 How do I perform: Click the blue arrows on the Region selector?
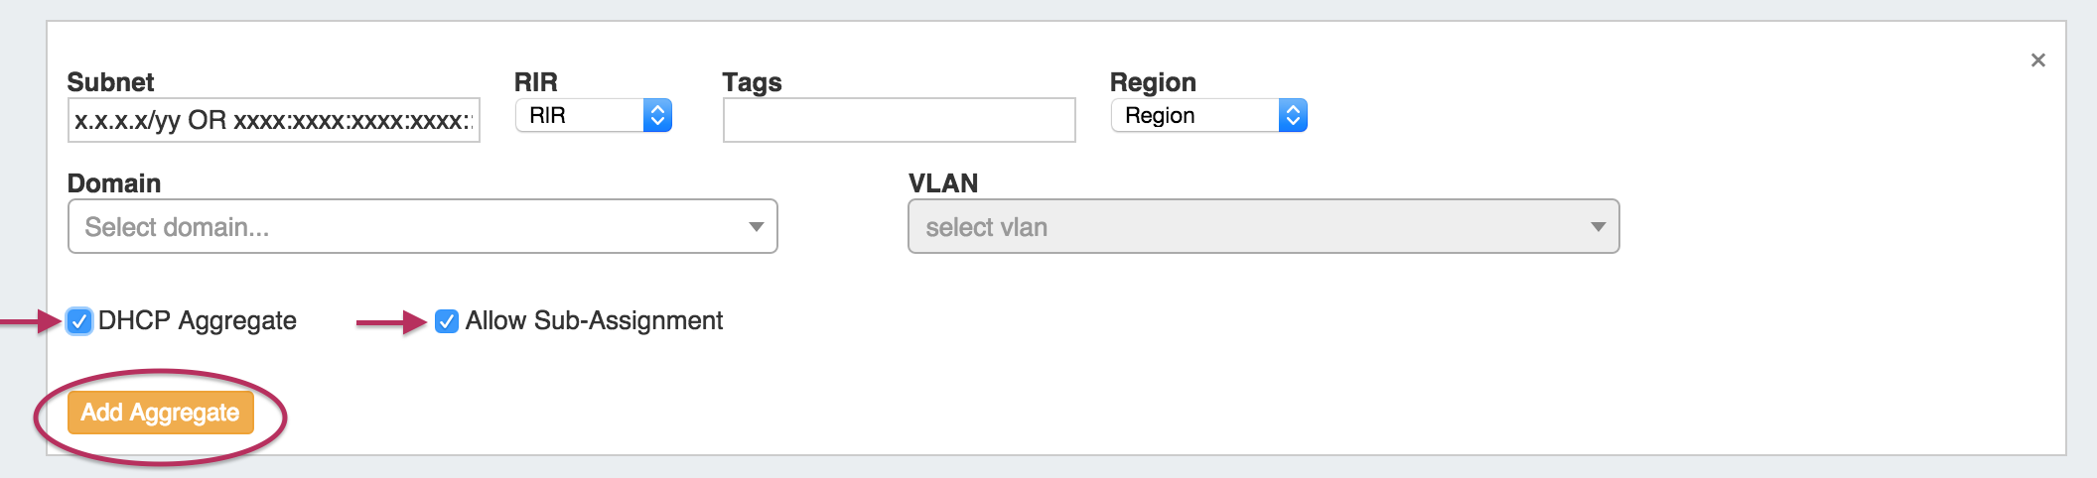click(x=1292, y=116)
